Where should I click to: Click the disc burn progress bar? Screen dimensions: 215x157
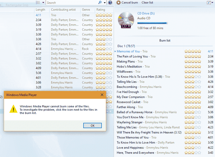[153, 23]
